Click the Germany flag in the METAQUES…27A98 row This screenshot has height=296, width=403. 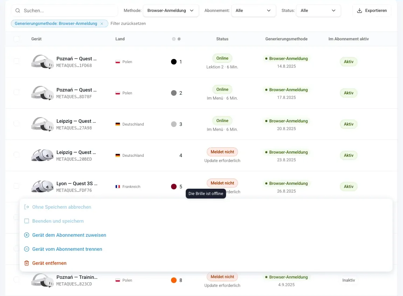pos(118,124)
